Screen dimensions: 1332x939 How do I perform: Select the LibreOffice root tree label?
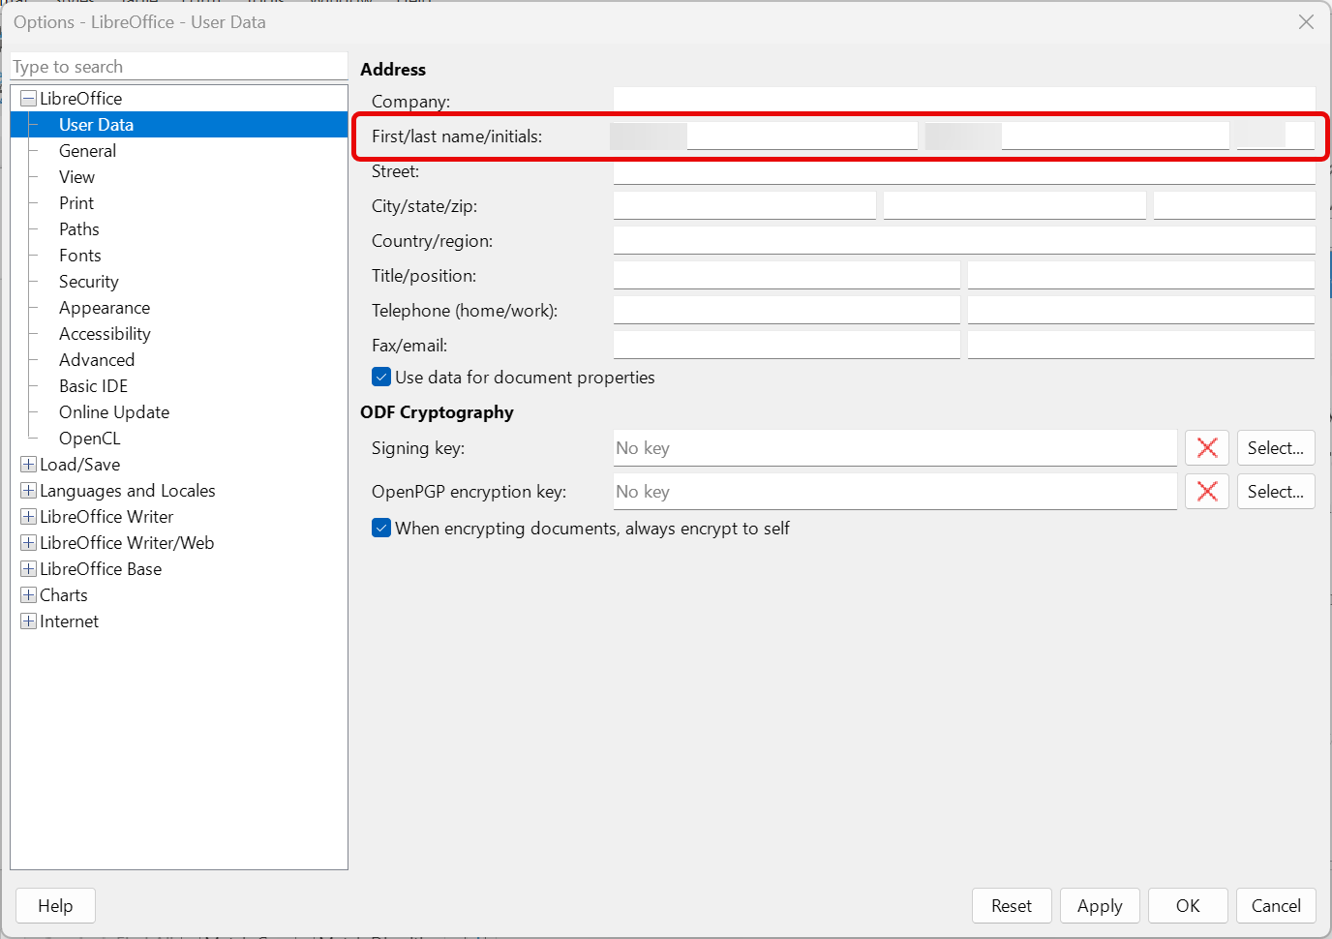81,99
